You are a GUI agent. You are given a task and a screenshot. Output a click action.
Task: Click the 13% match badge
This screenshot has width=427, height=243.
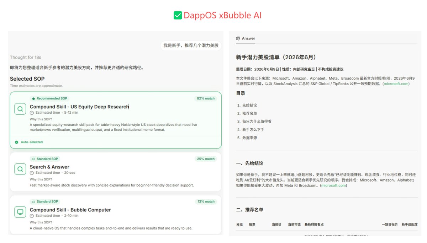(206, 201)
